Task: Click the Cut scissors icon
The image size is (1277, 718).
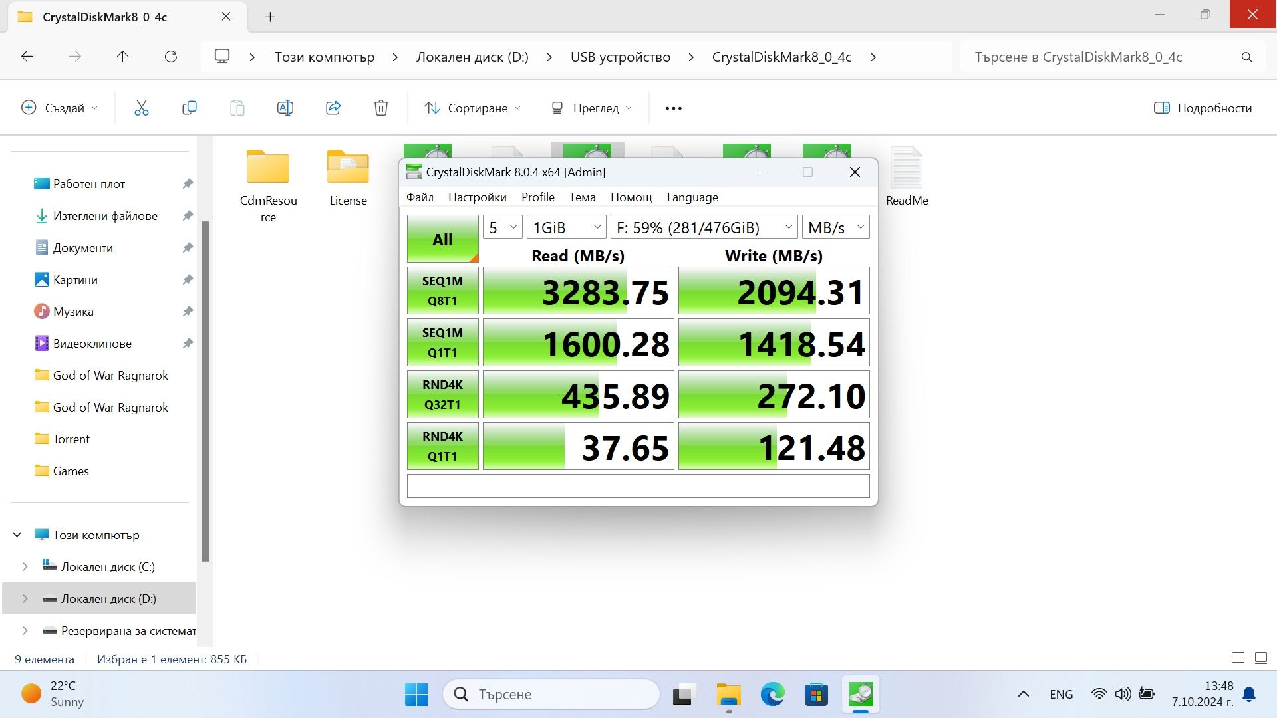Action: click(x=141, y=108)
